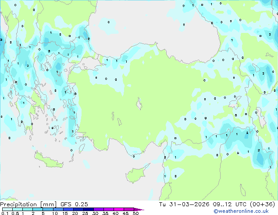
Task: Click the '(00+36)' forecast offset text
Action: [x=262, y=204]
